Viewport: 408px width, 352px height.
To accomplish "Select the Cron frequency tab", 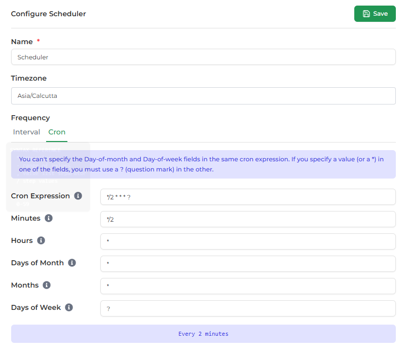I will [x=57, y=132].
